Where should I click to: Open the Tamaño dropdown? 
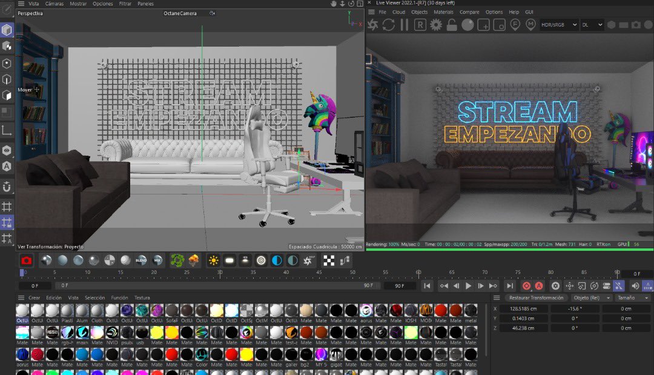pos(633,298)
